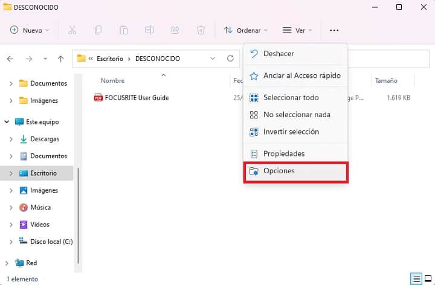Select Opciones in the context menu
Image resolution: width=435 pixels, height=285 pixels.
pos(295,171)
